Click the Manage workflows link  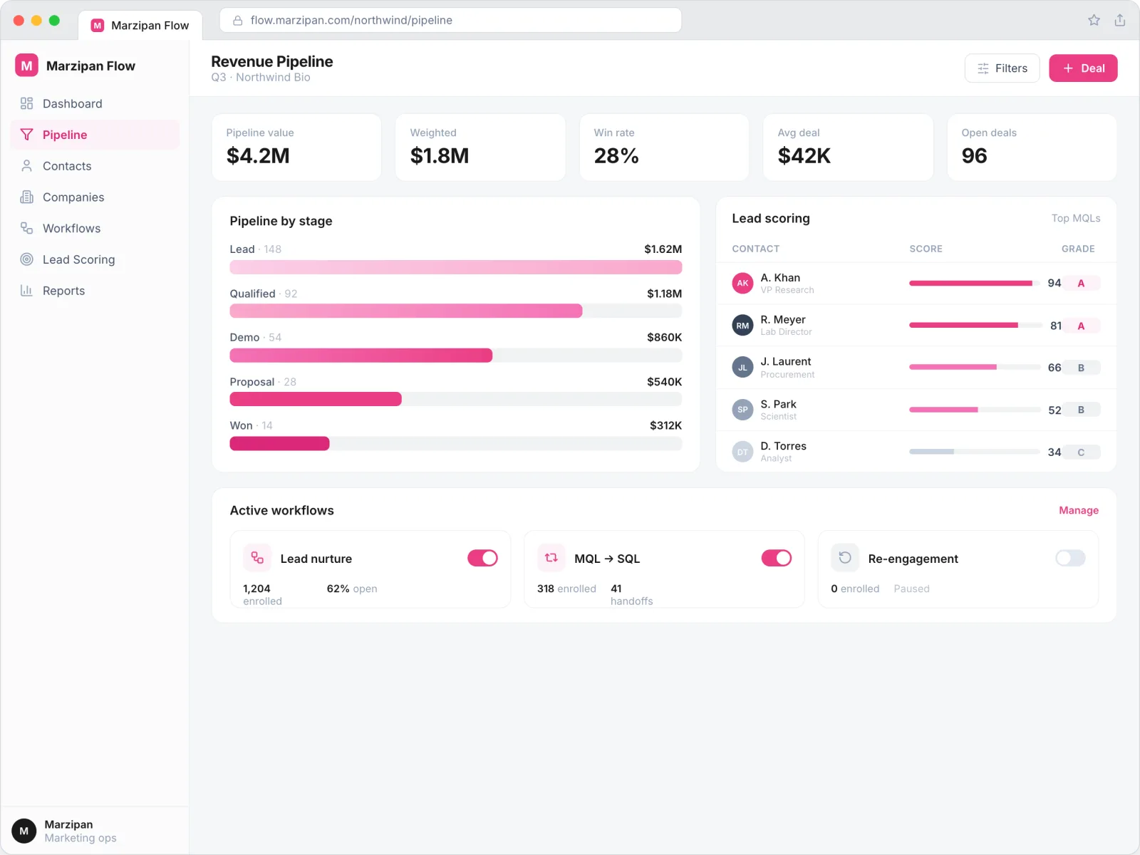(x=1079, y=510)
